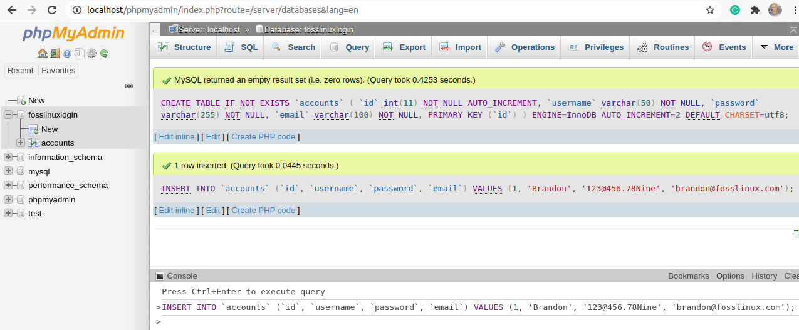Switch to the Operations tab
Screen dimensions: 799x330
[524, 47]
